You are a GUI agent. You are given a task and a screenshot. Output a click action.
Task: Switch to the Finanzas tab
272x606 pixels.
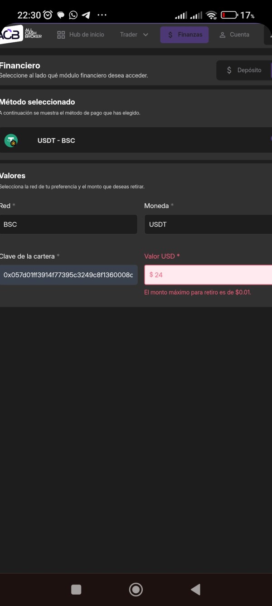click(x=185, y=35)
